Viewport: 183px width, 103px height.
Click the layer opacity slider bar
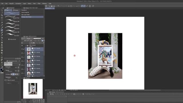pyautogui.click(x=37, y=38)
